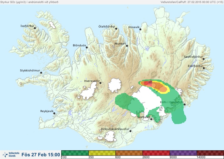Select the yellow 350 legend swatch
Viewport: 224px width, 159px height.
(x=102, y=153)
